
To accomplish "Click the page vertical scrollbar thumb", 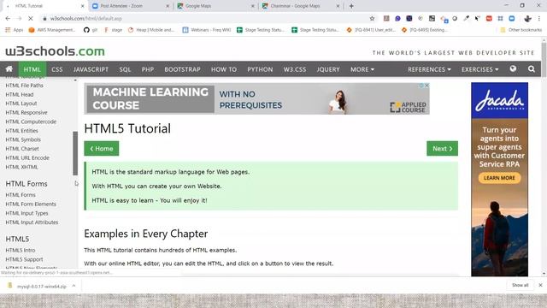I will (544, 59).
